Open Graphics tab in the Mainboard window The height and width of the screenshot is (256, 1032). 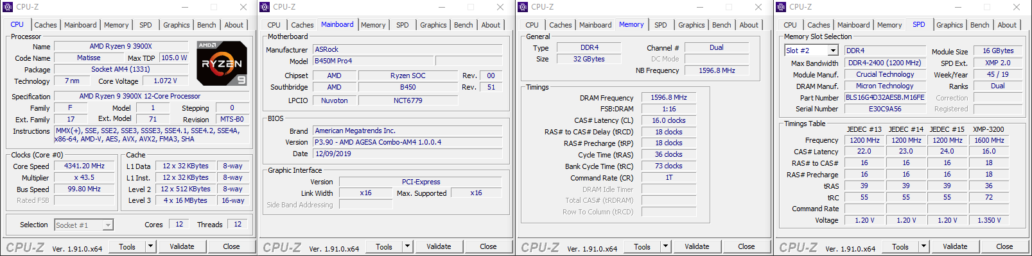click(433, 25)
